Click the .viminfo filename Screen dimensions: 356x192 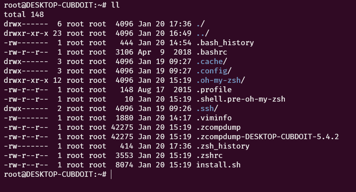[214, 118]
